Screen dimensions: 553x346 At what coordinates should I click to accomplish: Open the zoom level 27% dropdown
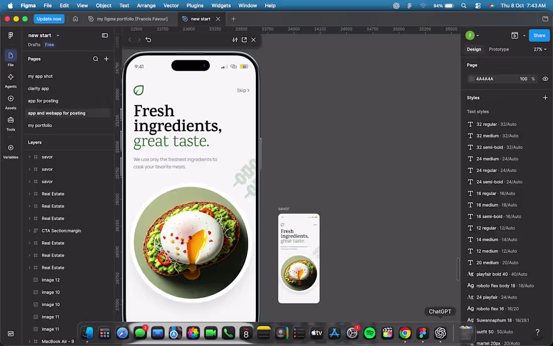(x=540, y=49)
